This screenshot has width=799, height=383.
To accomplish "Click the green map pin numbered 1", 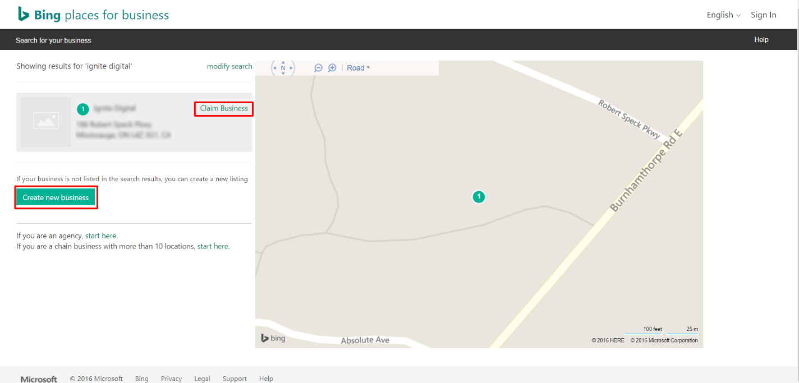I will (x=479, y=197).
